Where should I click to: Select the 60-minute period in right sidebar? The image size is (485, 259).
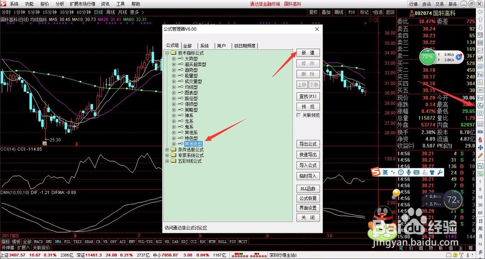tap(480, 212)
